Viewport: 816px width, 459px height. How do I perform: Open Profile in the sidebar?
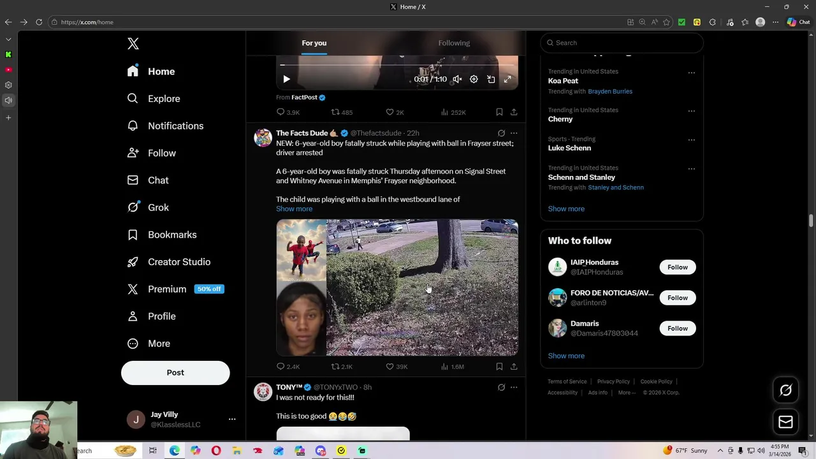pyautogui.click(x=152, y=316)
